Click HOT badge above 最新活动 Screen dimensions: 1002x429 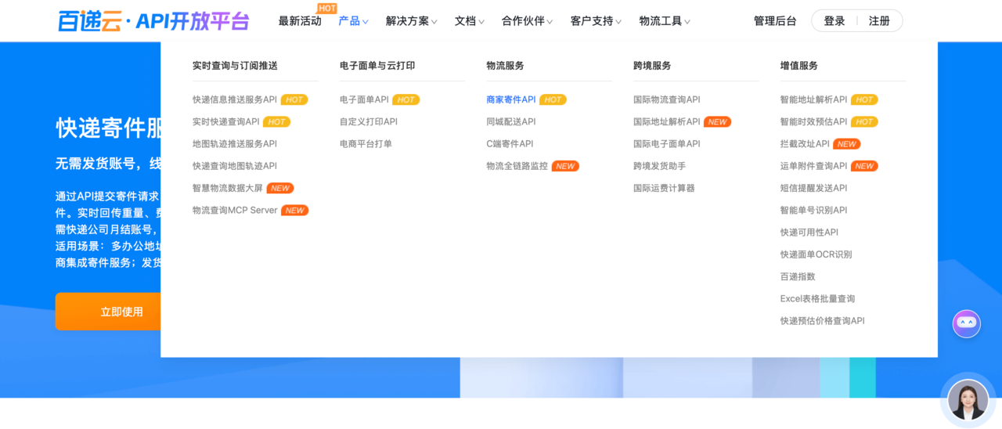(x=327, y=9)
